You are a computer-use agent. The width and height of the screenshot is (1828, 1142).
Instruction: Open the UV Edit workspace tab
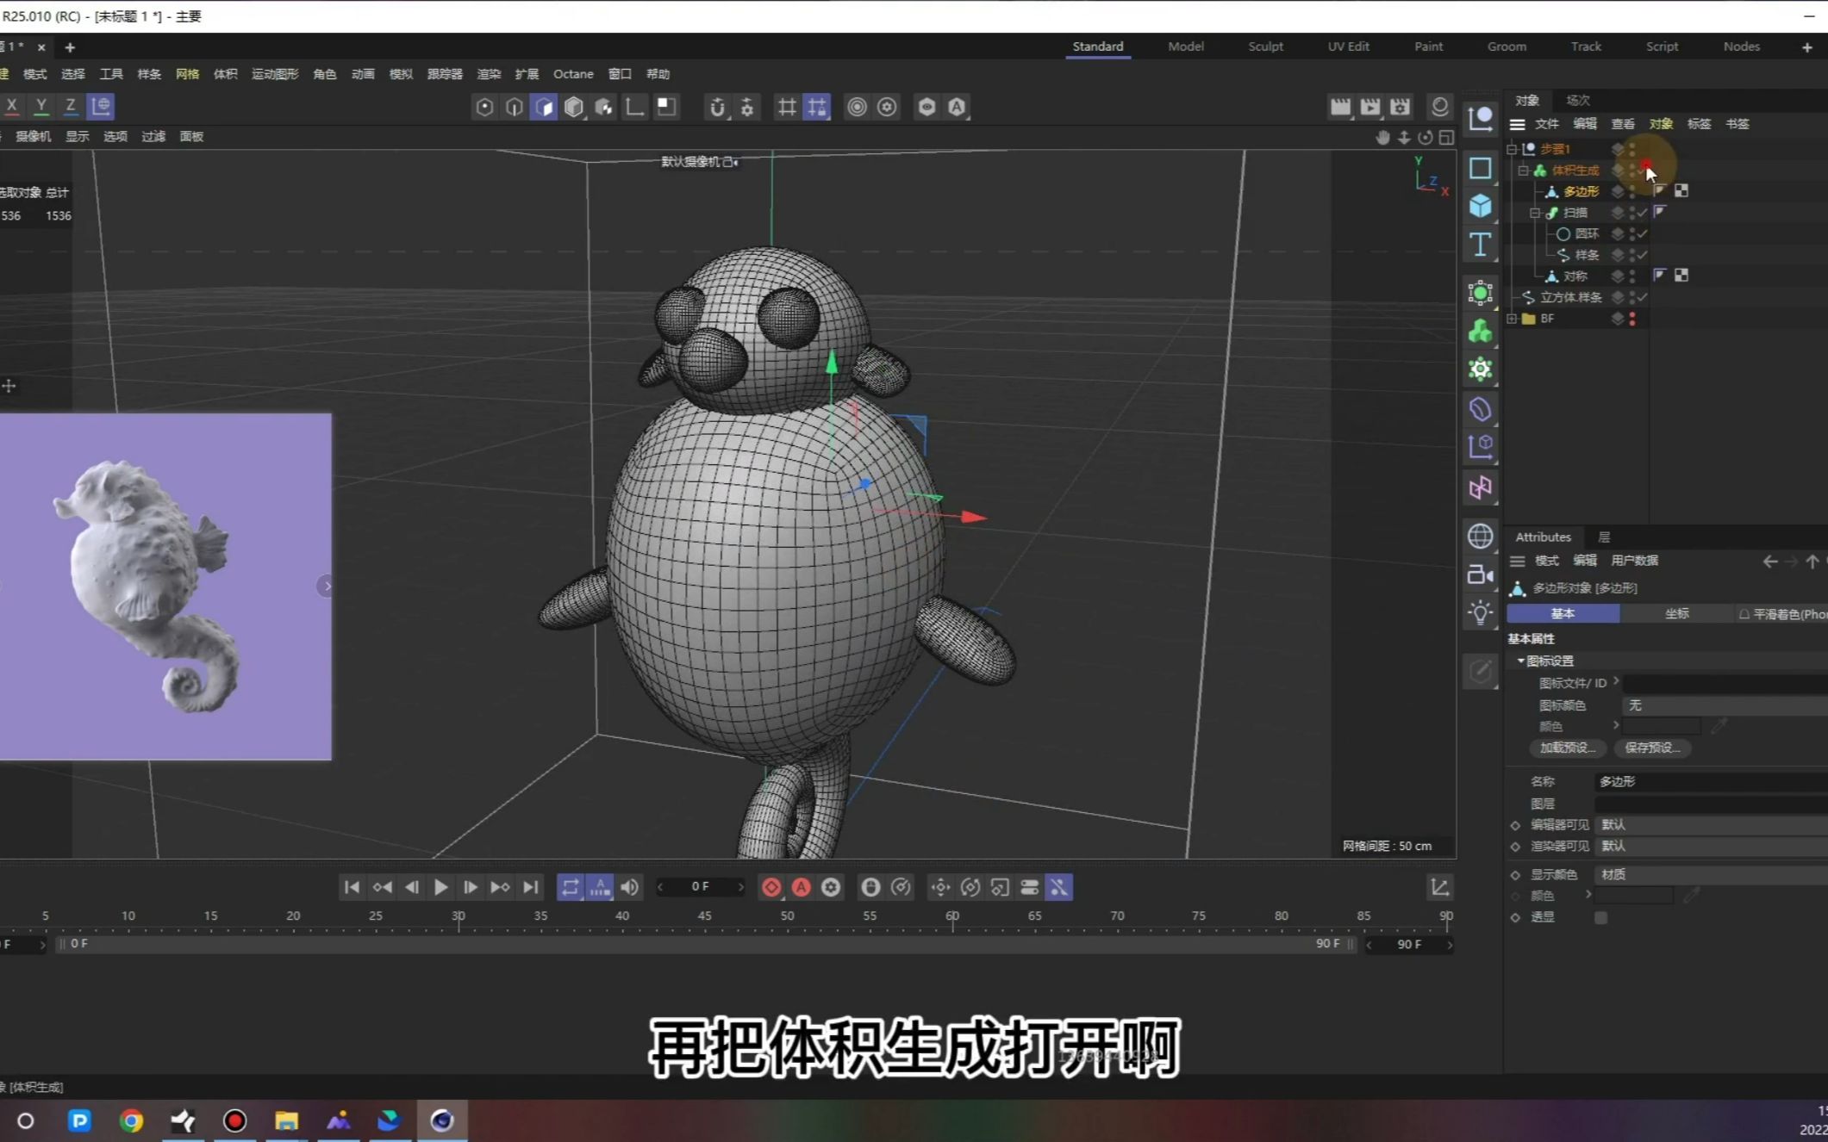1348,46
